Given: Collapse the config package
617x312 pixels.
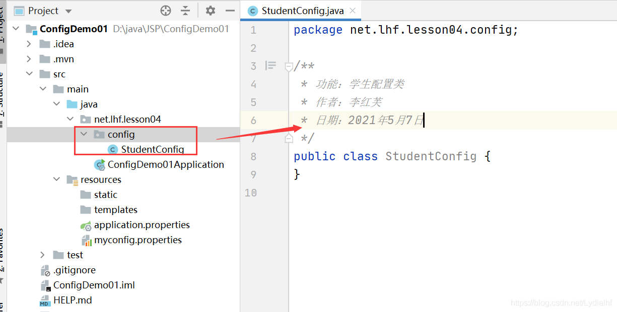Looking at the screenshot, I should [x=84, y=135].
